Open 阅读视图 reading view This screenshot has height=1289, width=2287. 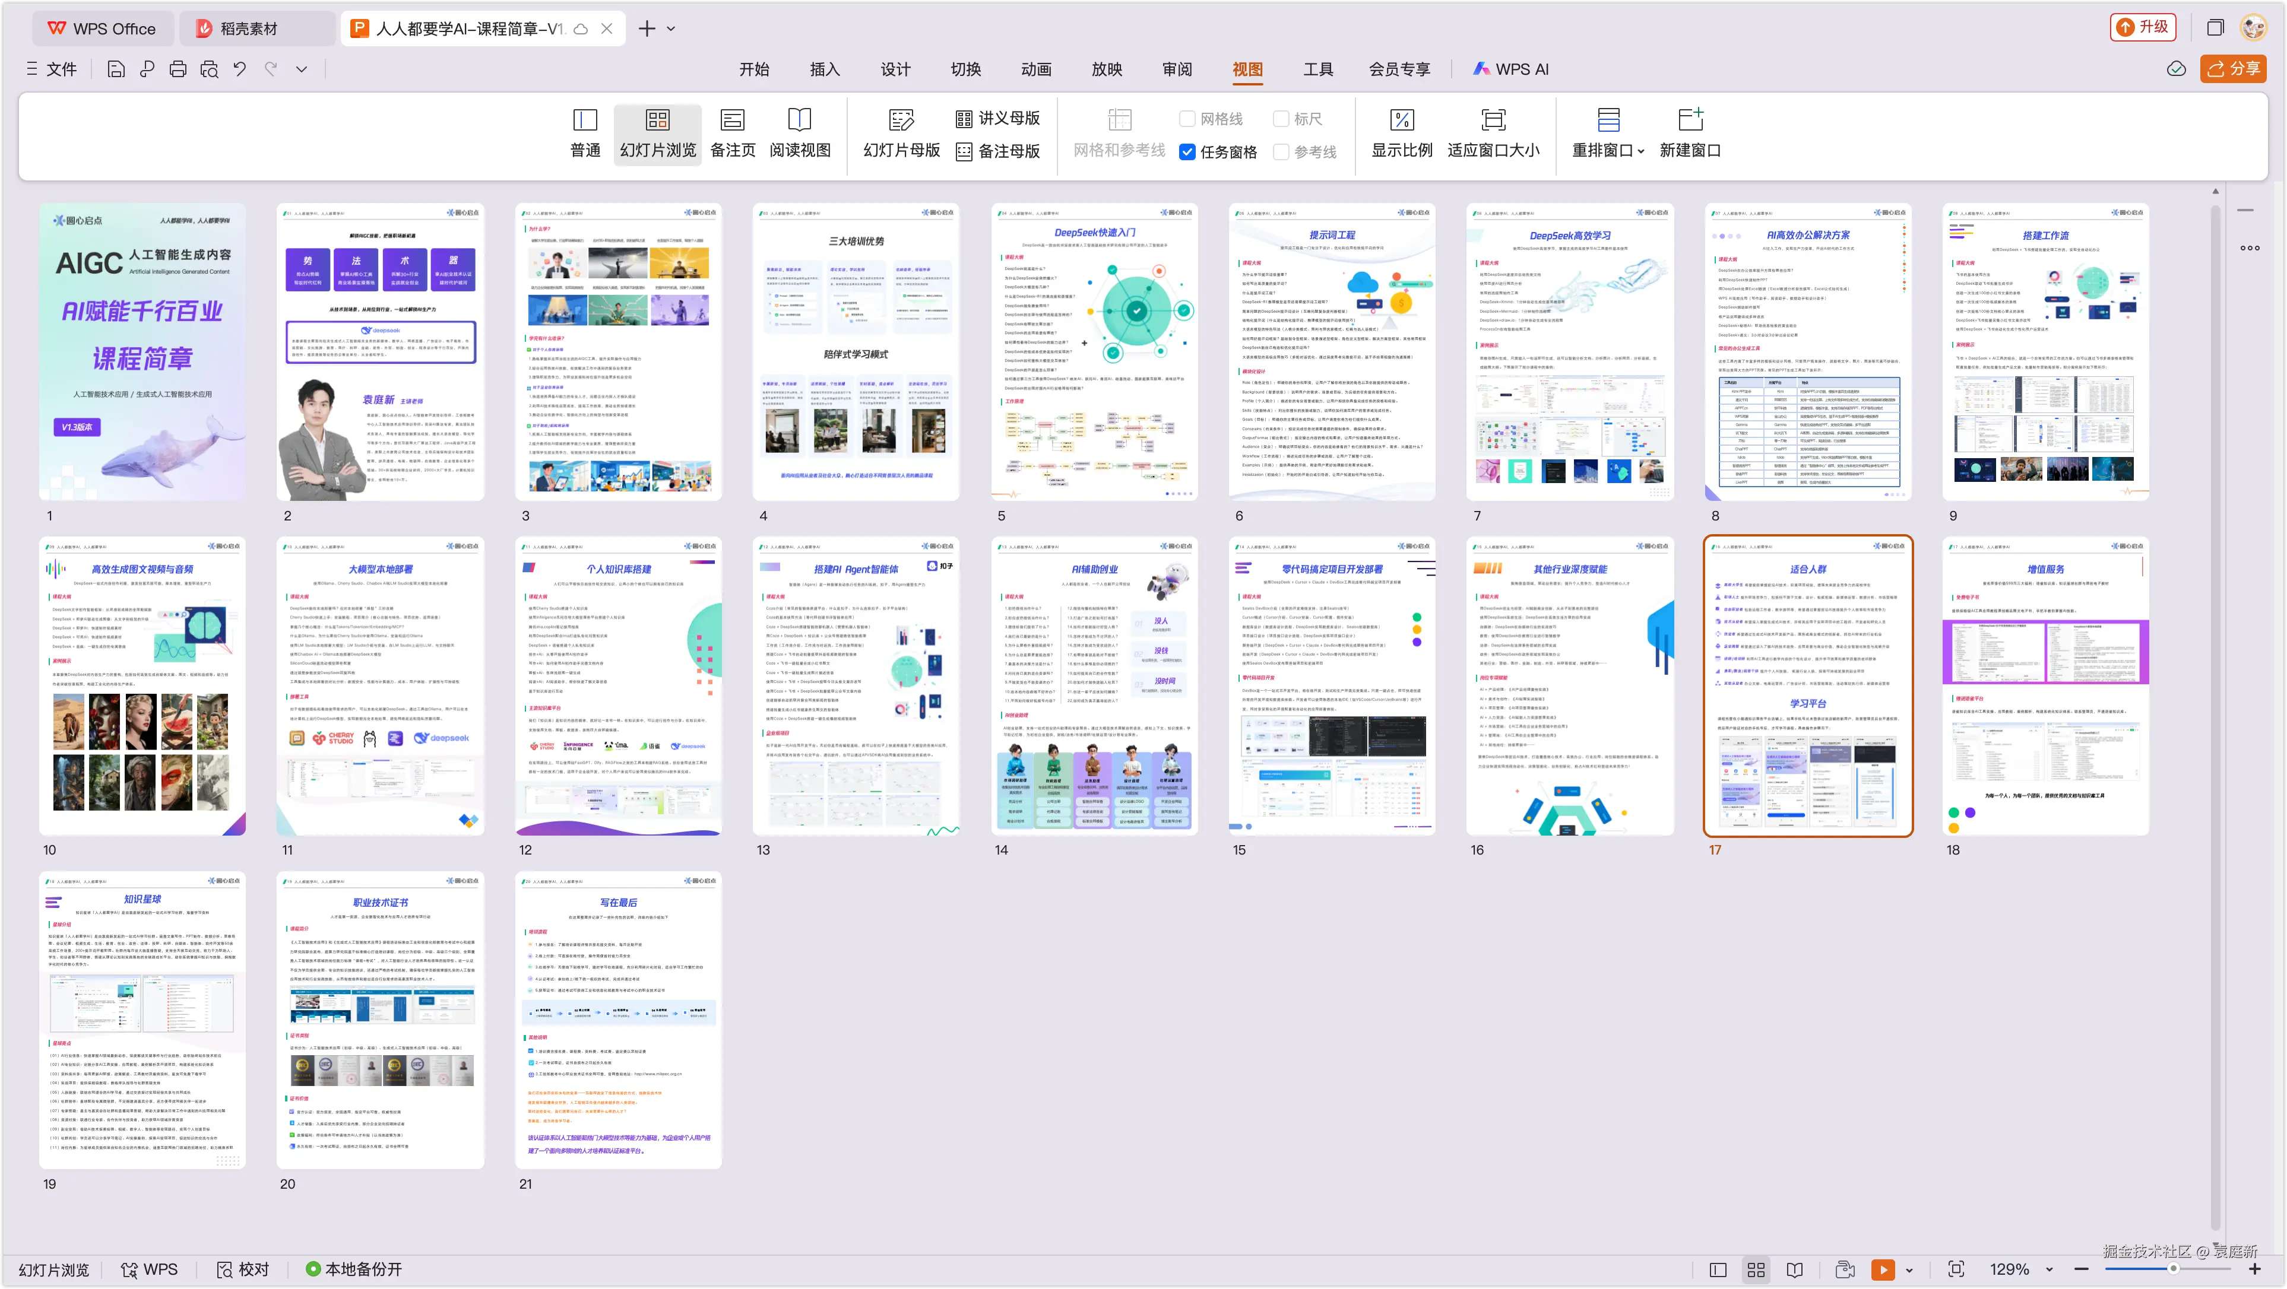pos(799,133)
